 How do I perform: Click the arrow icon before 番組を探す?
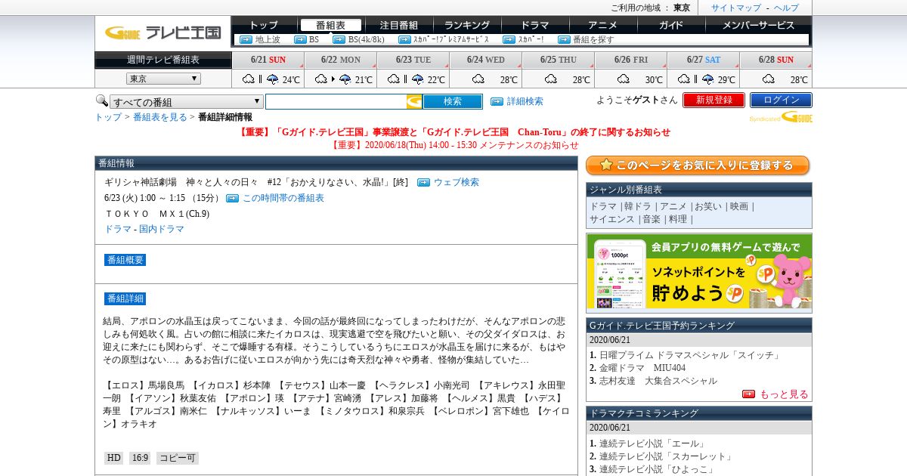(564, 39)
